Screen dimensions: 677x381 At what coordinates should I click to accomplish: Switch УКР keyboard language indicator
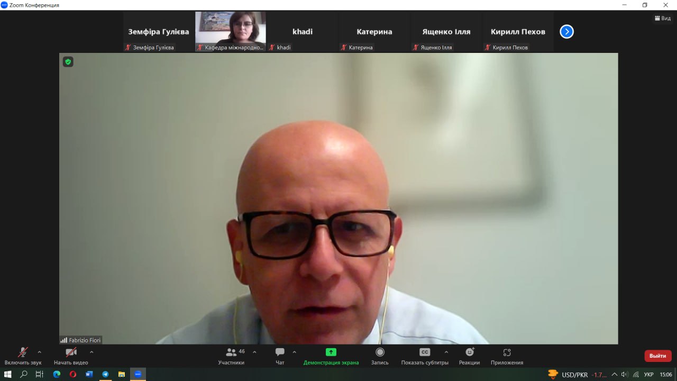[648, 375]
